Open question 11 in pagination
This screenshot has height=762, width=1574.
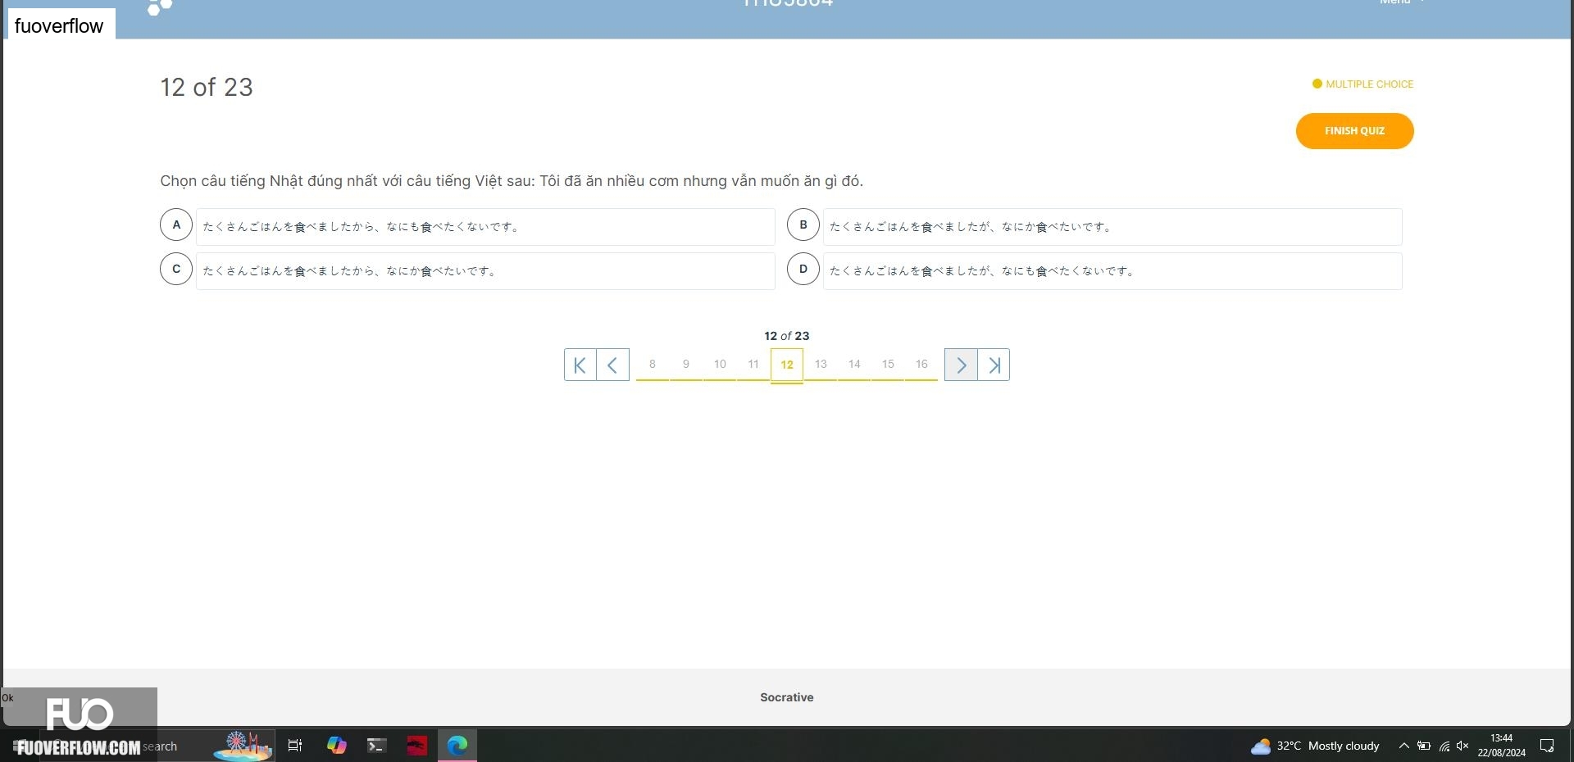(753, 365)
